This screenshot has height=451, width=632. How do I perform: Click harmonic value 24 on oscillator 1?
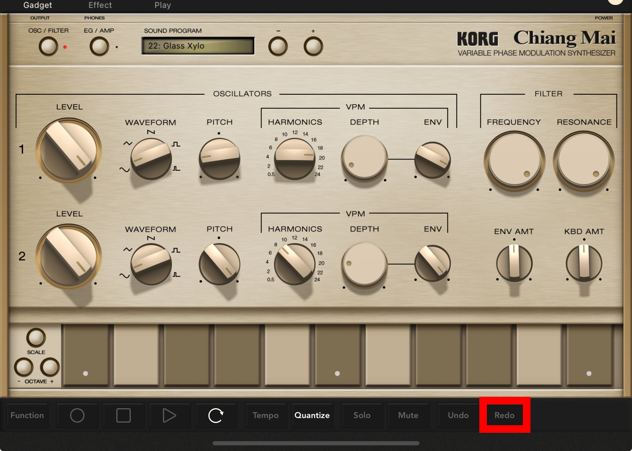318,175
